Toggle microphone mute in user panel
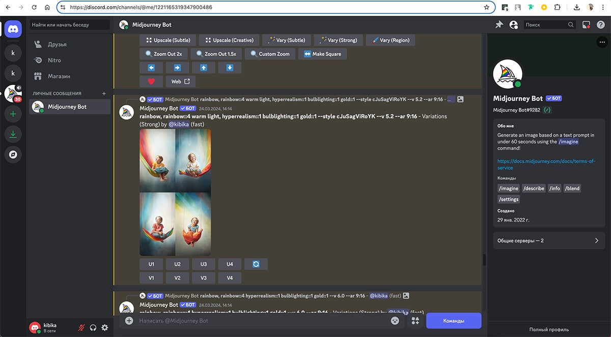The height and width of the screenshot is (337, 611). [81, 328]
